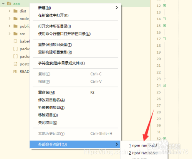Choose 在新窗体中打开(K)
The height and width of the screenshot is (159, 192).
coord(76,15)
